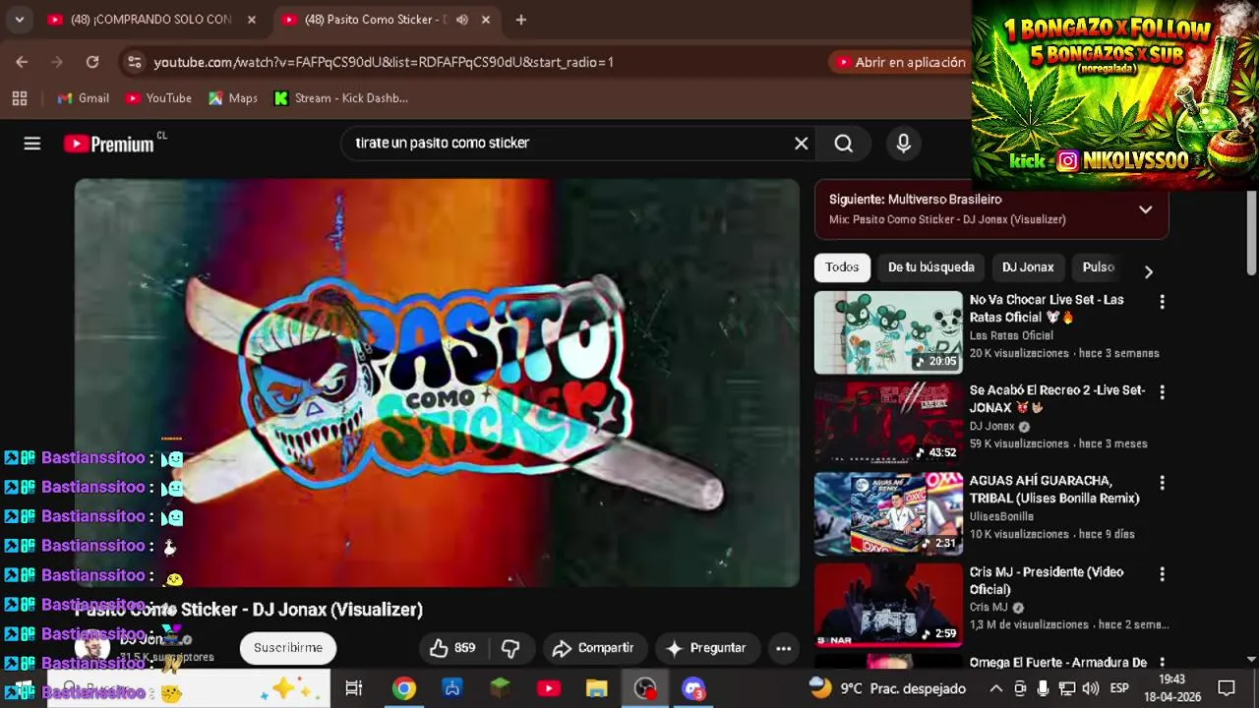This screenshot has height=708, width=1259.
Task: Open options for Omega El Fuerte video
Action: point(1162,663)
